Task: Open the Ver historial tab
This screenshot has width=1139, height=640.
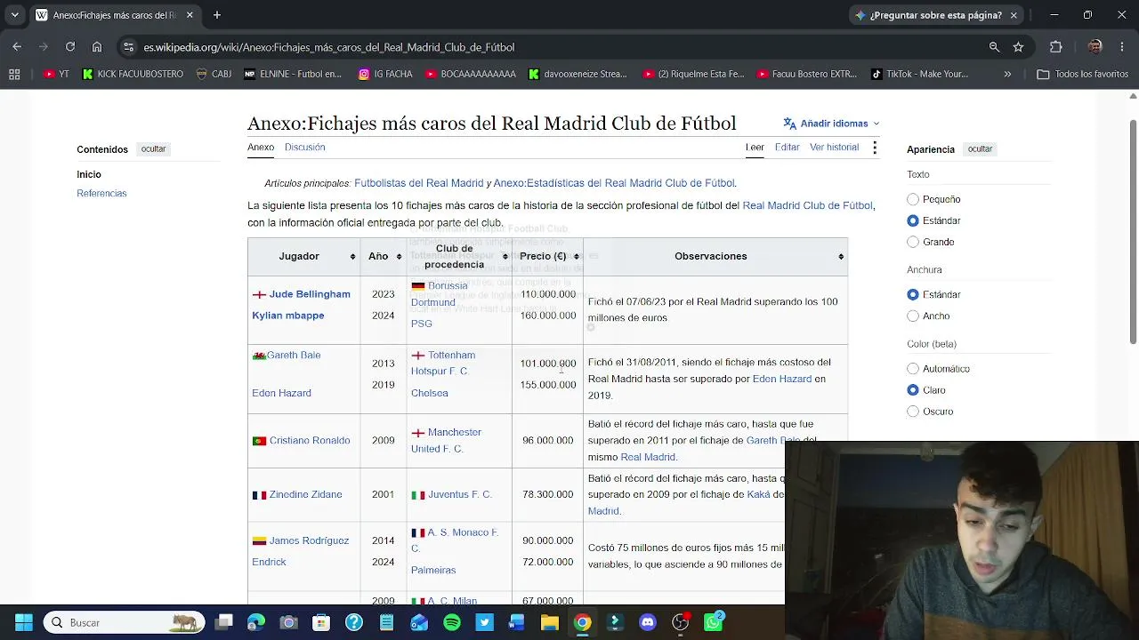Action: coord(834,148)
